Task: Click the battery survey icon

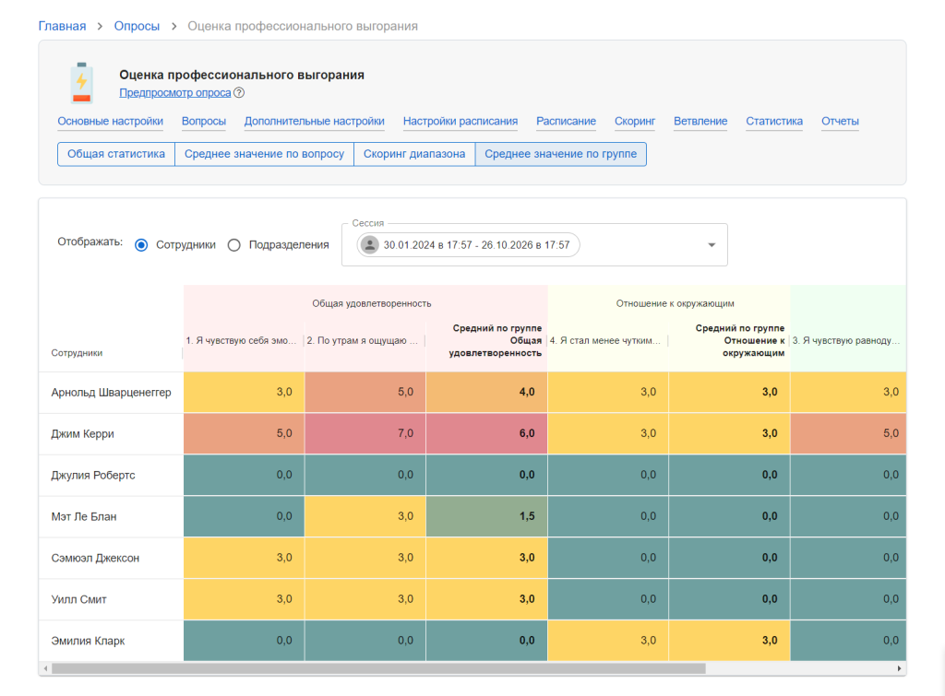Action: (81, 83)
